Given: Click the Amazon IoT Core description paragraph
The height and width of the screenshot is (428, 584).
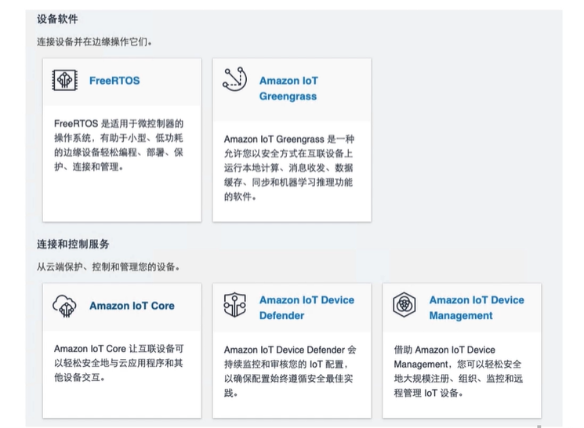Looking at the screenshot, I should coord(119,363).
